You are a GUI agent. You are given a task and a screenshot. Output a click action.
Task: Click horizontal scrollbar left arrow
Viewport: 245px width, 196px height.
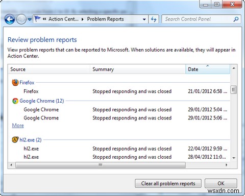11,165
